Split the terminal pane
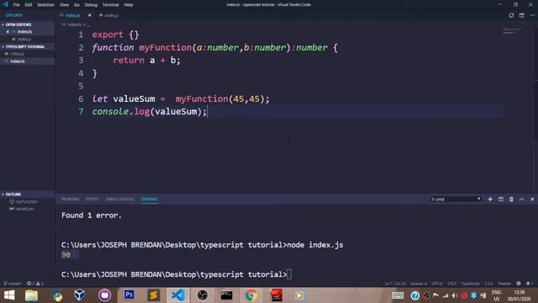This screenshot has height=303, width=538. 501,199
